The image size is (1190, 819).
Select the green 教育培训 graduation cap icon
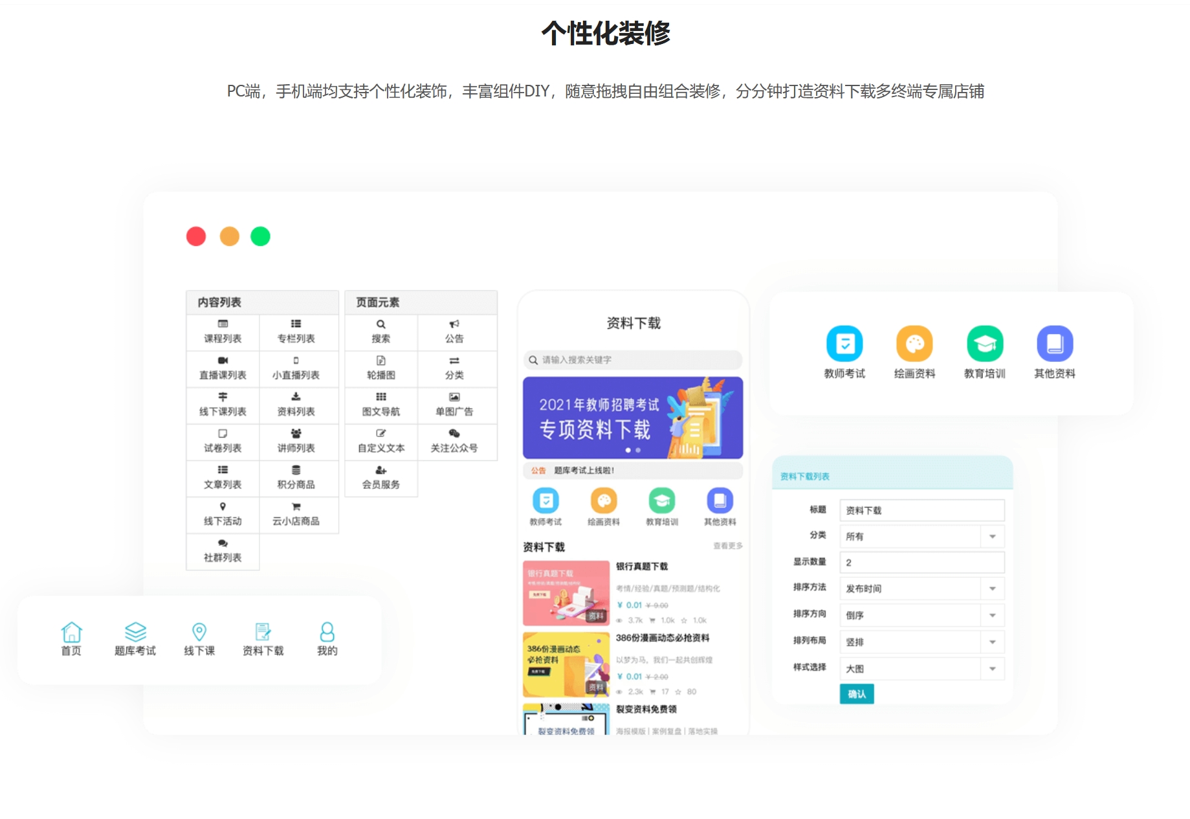984,344
